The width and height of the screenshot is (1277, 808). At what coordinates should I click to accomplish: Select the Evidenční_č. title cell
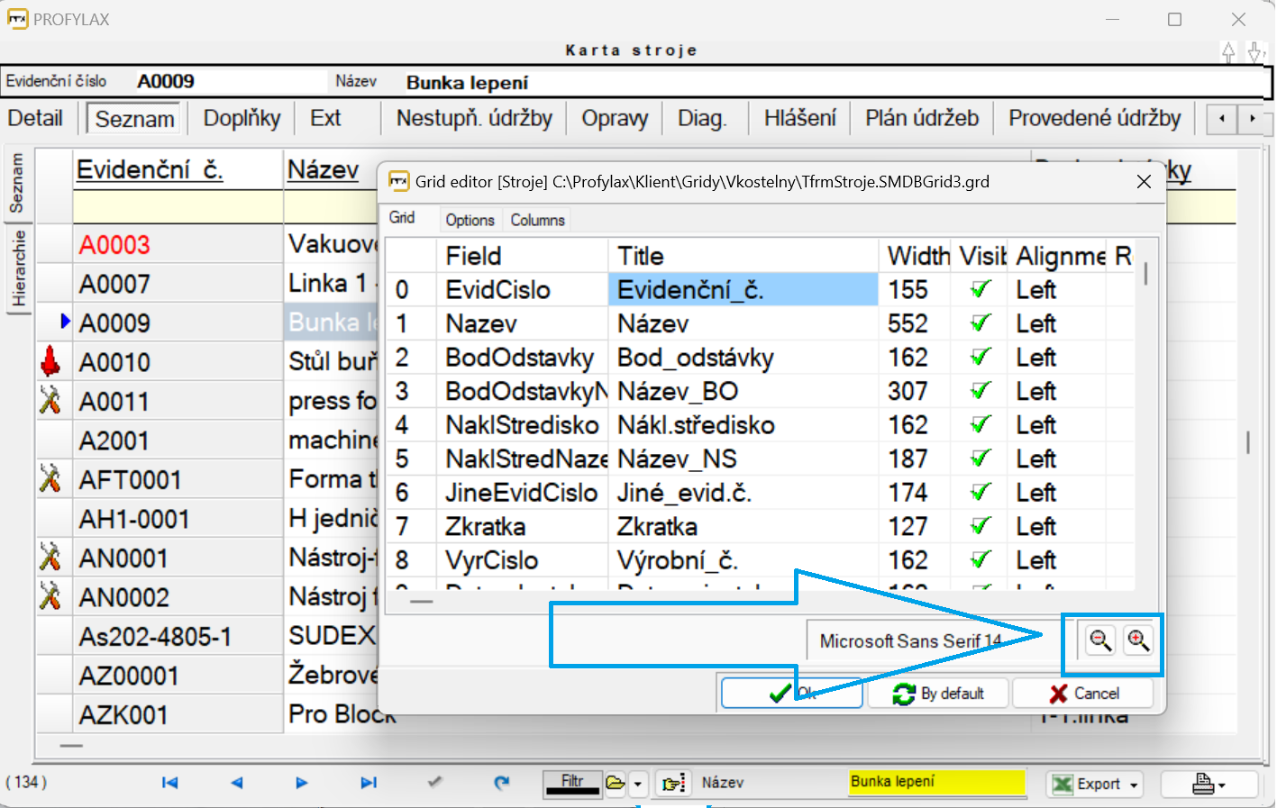(x=743, y=290)
